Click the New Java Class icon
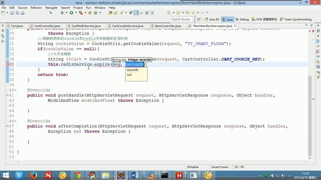321x180 pixels. 95,12
